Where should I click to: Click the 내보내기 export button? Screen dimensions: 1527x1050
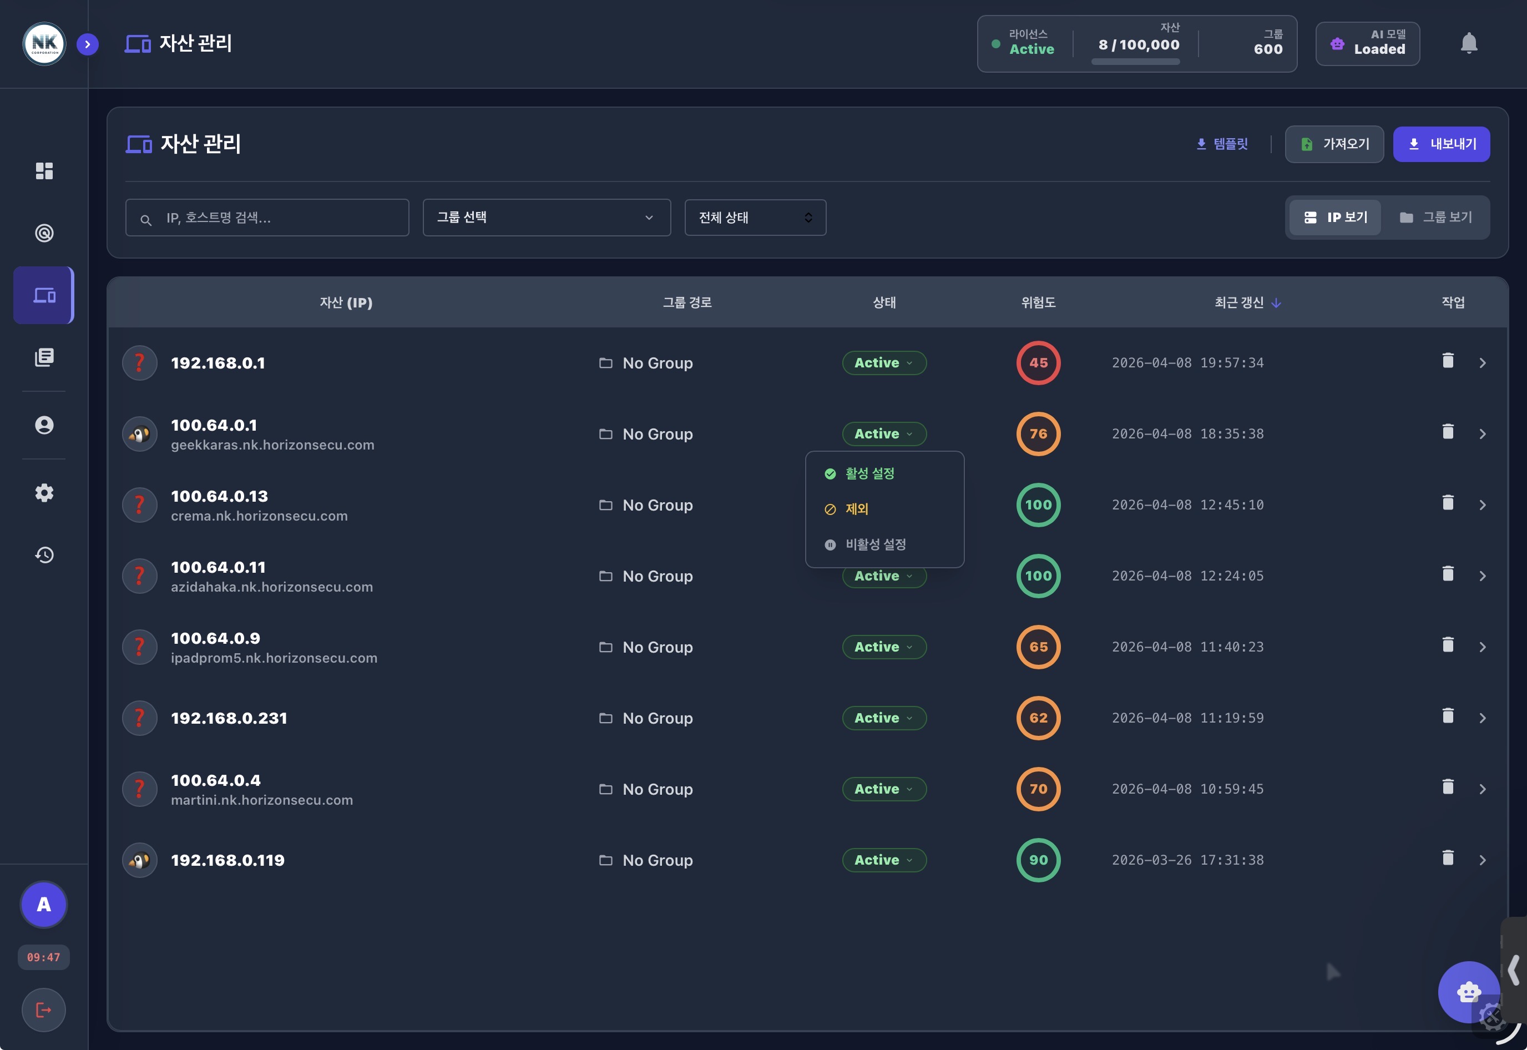click(x=1441, y=144)
